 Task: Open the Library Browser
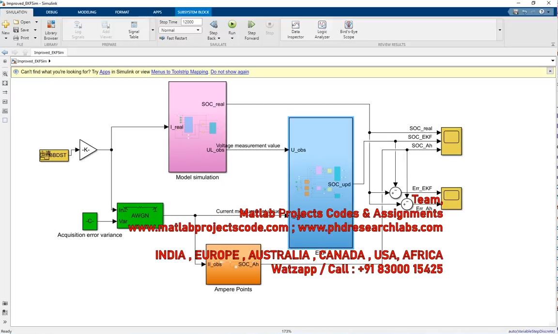coord(51,29)
